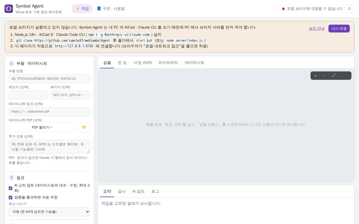Click the 다시 연결 button
This screenshot has height=224, width=359.
pos(339,29)
